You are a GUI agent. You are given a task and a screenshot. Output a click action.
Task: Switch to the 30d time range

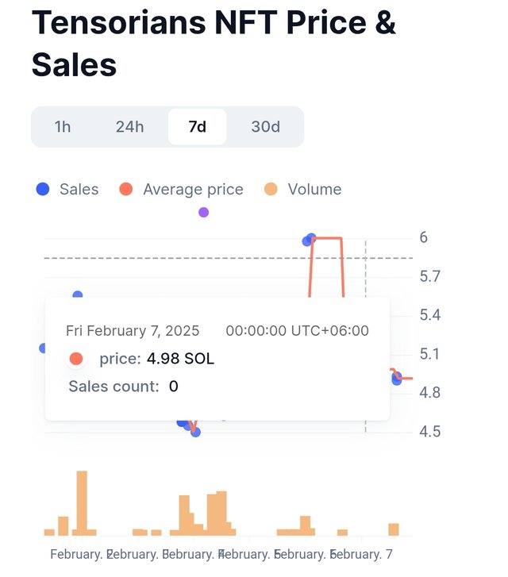tap(265, 127)
